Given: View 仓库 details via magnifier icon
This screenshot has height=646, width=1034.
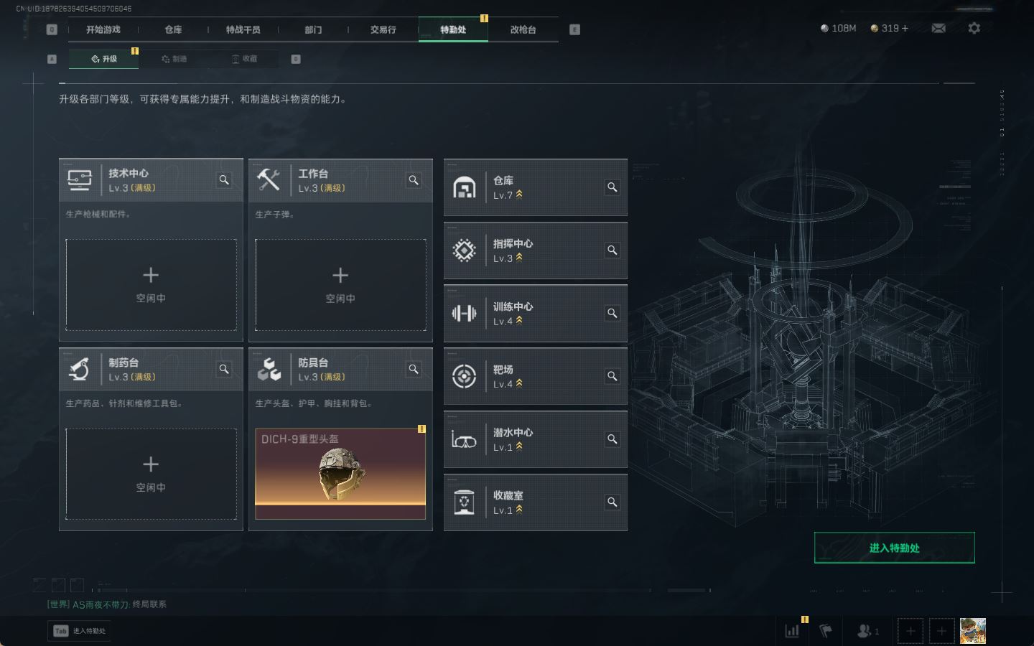Looking at the screenshot, I should point(613,187).
